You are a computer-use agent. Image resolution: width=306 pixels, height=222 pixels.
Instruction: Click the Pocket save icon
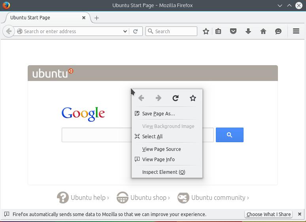pyautogui.click(x=233, y=31)
